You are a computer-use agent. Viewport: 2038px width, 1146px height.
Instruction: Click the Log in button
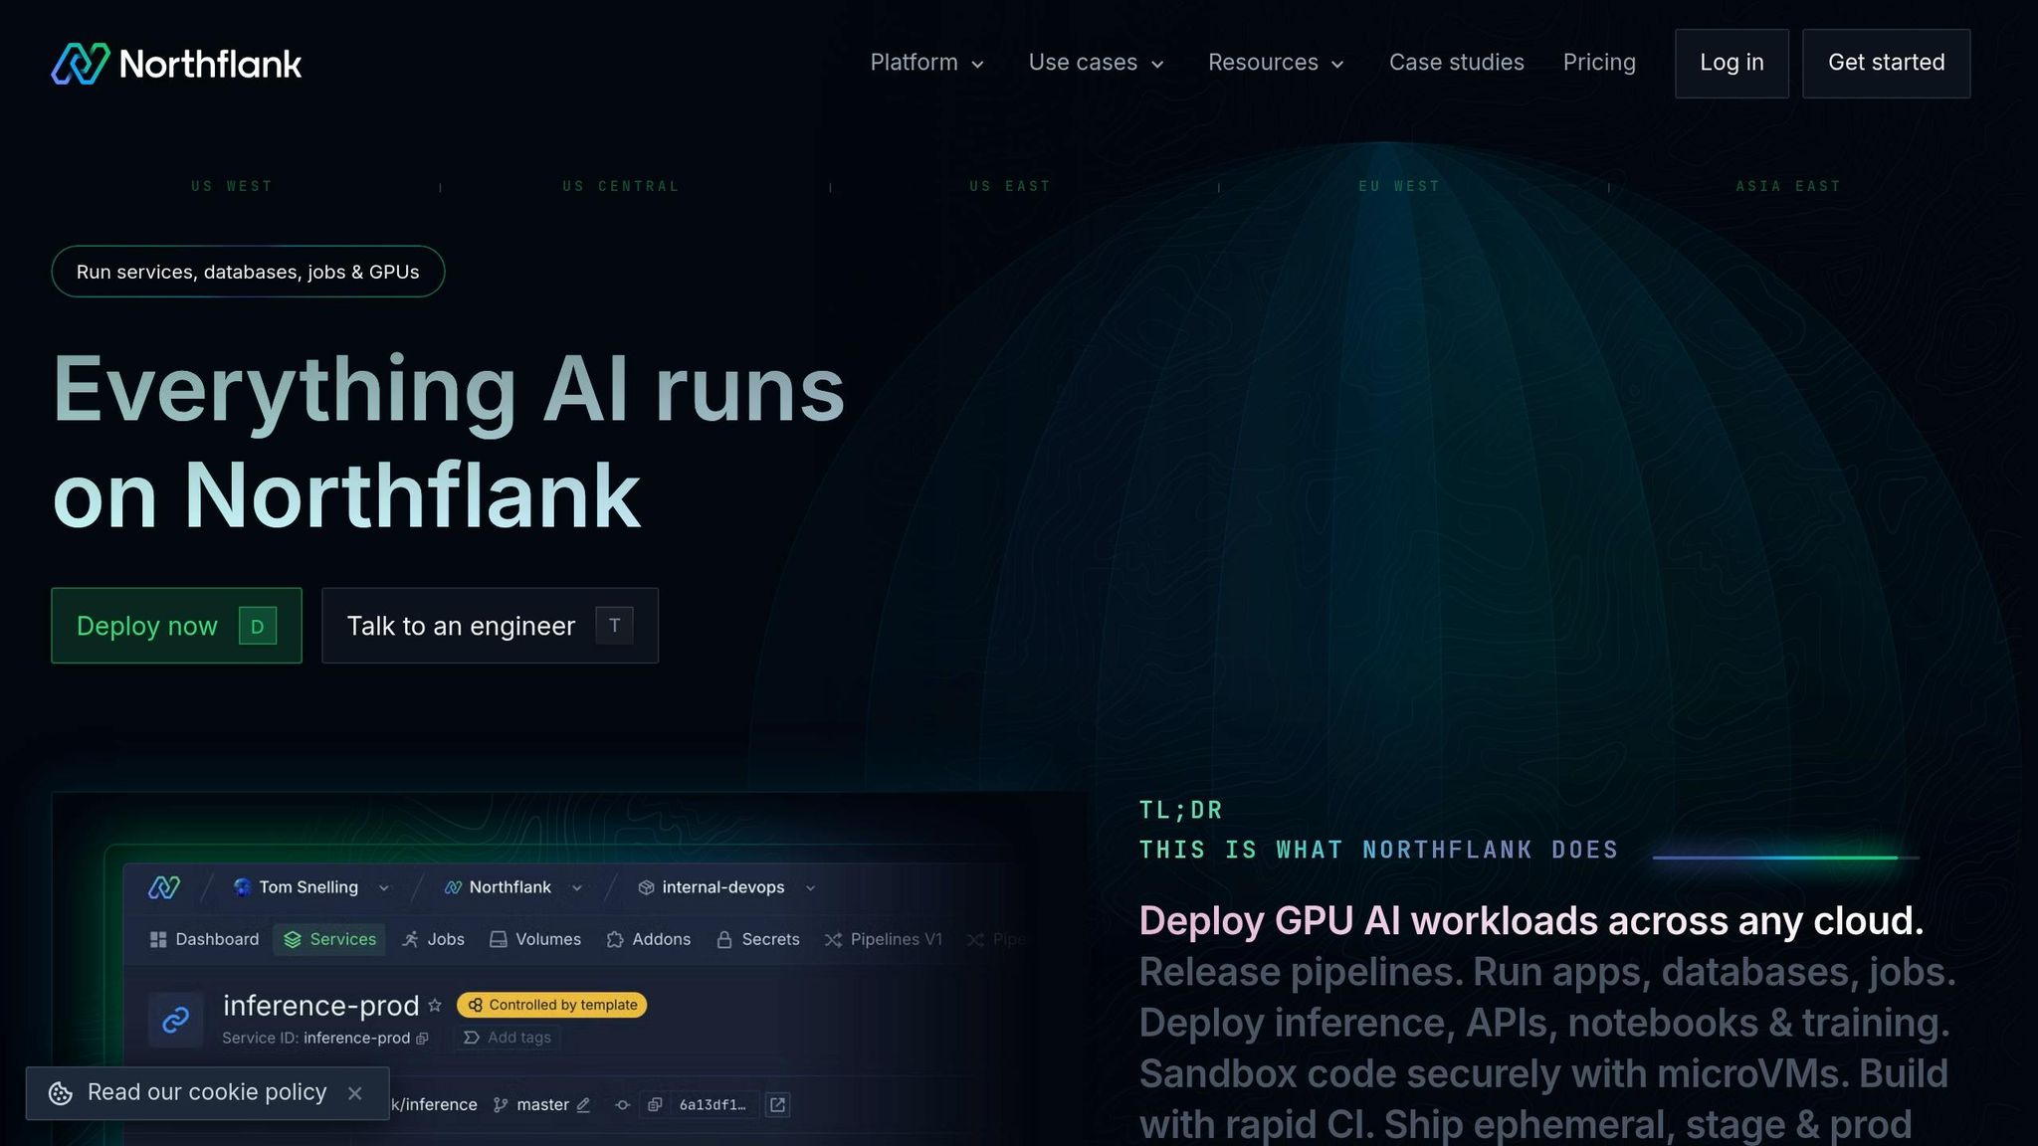(x=1732, y=64)
